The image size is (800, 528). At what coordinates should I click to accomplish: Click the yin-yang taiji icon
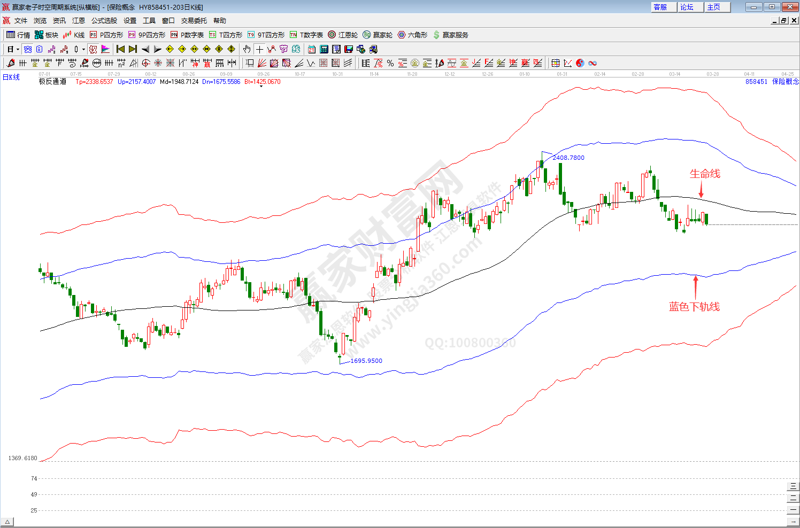[580, 63]
